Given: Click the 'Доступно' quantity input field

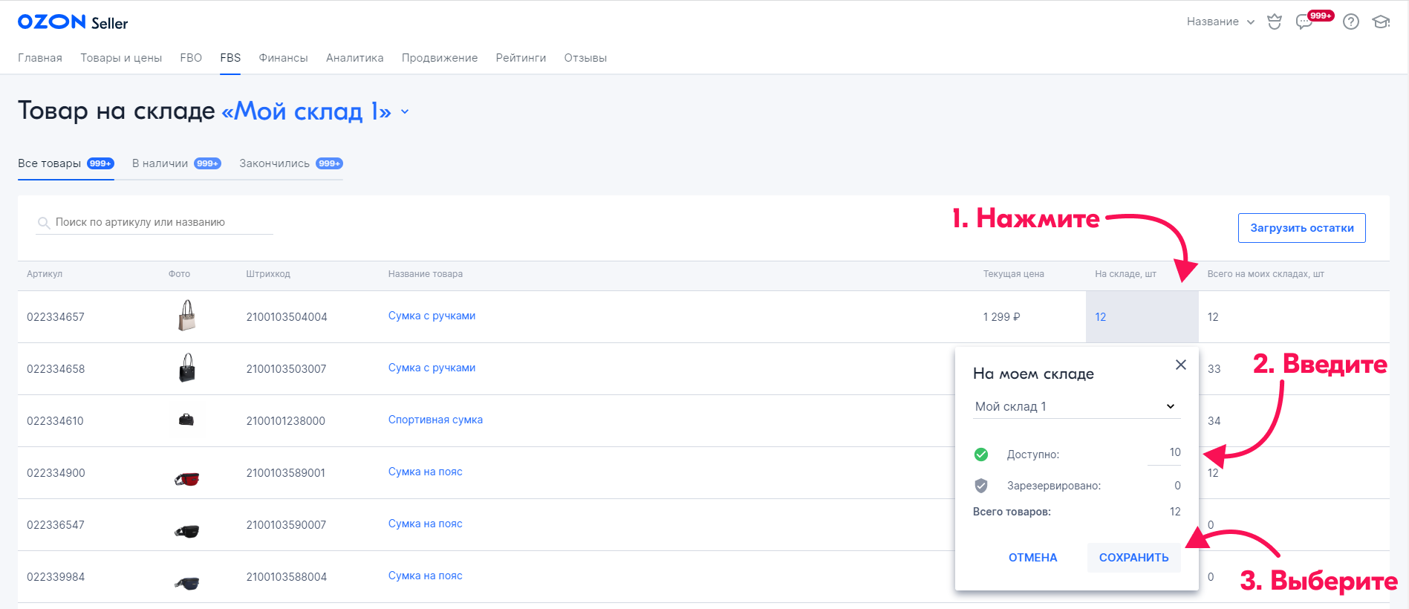Looking at the screenshot, I should pos(1164,453).
